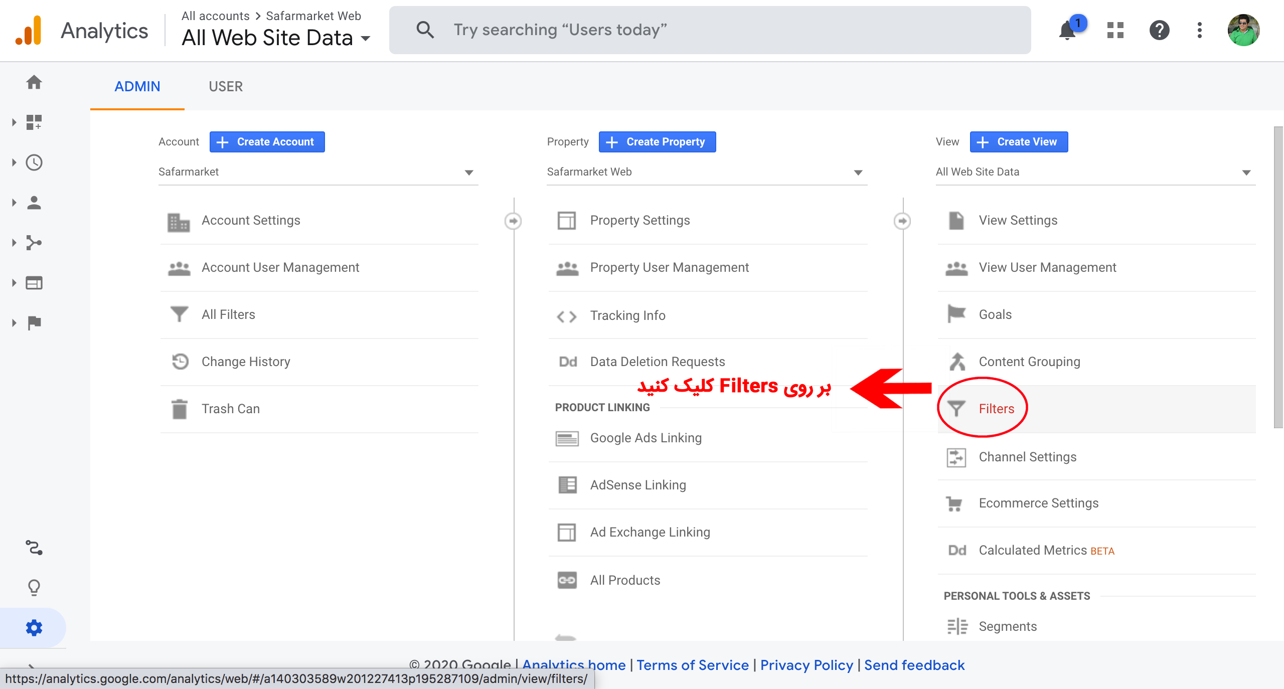
Task: Click the Ecommerce Settings cart icon
Action: [954, 503]
